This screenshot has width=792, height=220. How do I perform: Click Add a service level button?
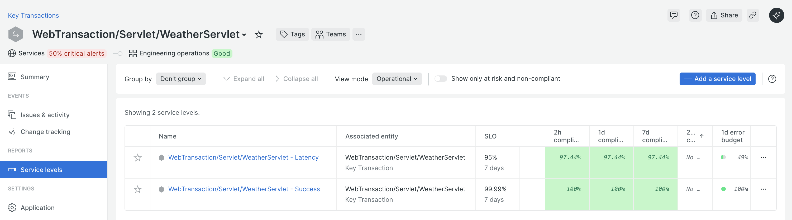[x=717, y=79]
